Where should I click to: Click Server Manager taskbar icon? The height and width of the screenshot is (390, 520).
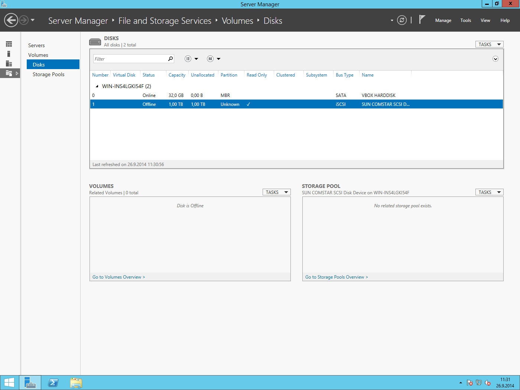[30, 383]
